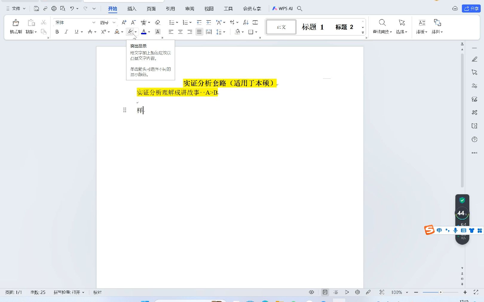Click the zoom in plus button
This screenshot has height=302, width=484.
pyautogui.click(x=465, y=292)
